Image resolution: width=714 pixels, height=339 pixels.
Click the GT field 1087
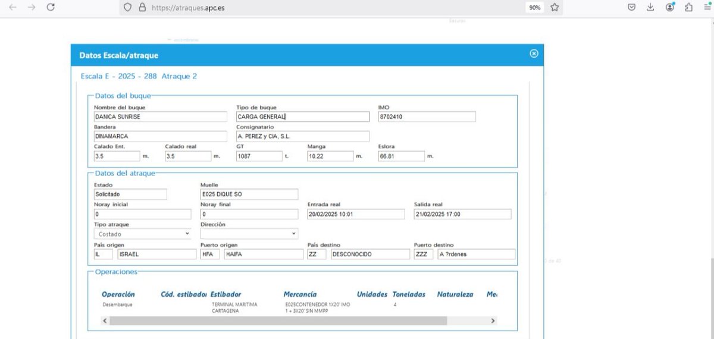point(259,156)
